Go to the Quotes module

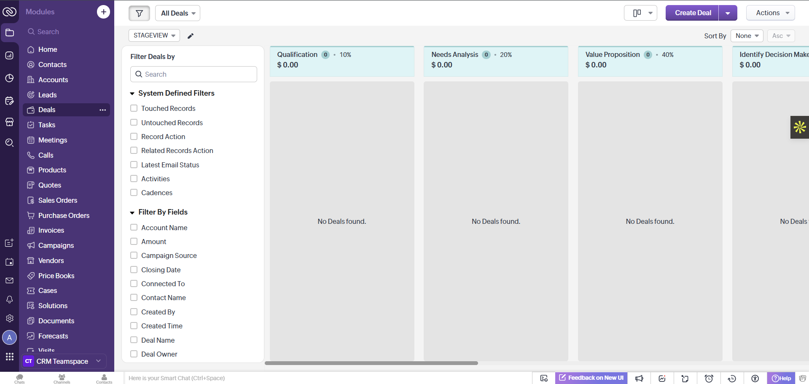pos(50,185)
